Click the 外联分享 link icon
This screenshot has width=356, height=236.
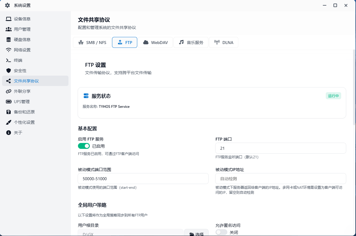[9, 91]
